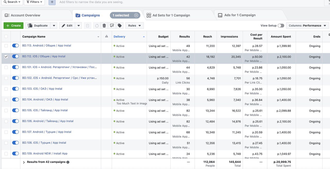Enable the View Setup toggle
This screenshot has height=169, width=330.
tap(281, 26)
